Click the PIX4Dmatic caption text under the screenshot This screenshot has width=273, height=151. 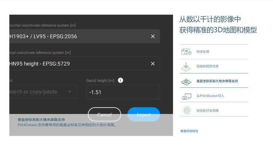(67, 125)
